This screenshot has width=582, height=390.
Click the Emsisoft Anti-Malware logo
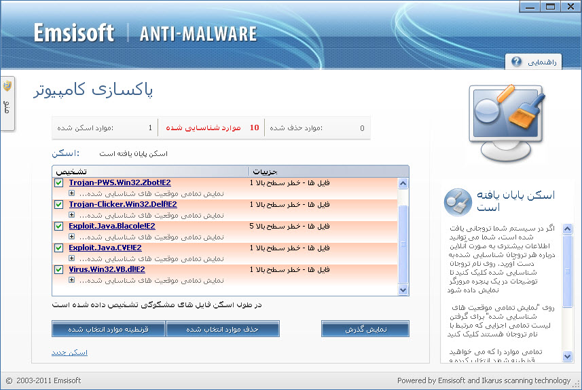point(145,33)
